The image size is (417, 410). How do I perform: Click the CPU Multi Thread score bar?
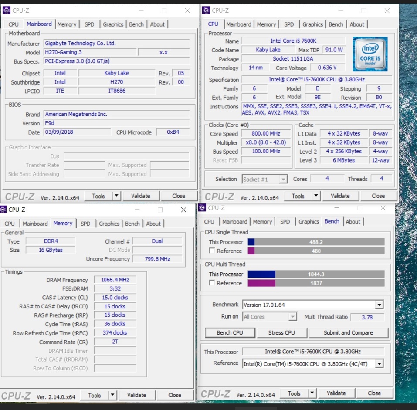click(316, 274)
